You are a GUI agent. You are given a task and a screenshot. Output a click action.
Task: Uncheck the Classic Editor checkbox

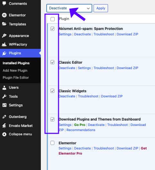[52, 62]
